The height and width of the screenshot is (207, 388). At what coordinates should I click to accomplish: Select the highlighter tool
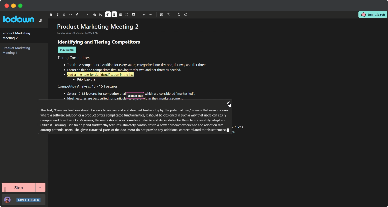(77, 15)
